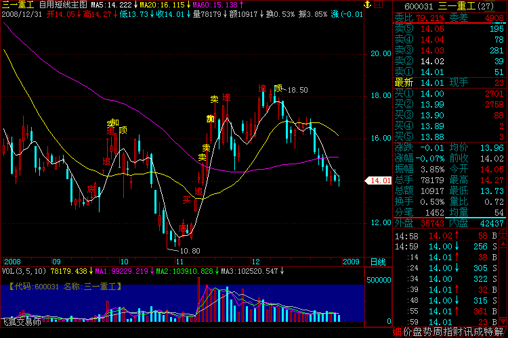
Task: Click the 2008/12/31 date readout
Action: click(x=22, y=15)
